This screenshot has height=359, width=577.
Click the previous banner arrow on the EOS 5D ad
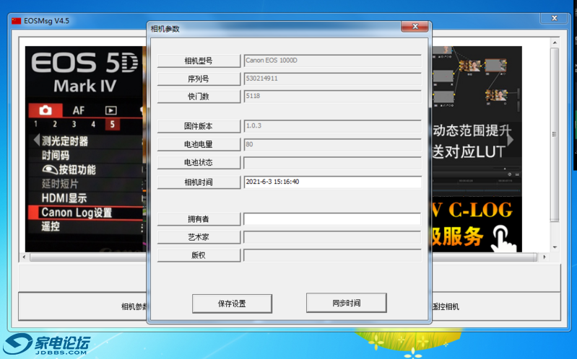(36, 140)
